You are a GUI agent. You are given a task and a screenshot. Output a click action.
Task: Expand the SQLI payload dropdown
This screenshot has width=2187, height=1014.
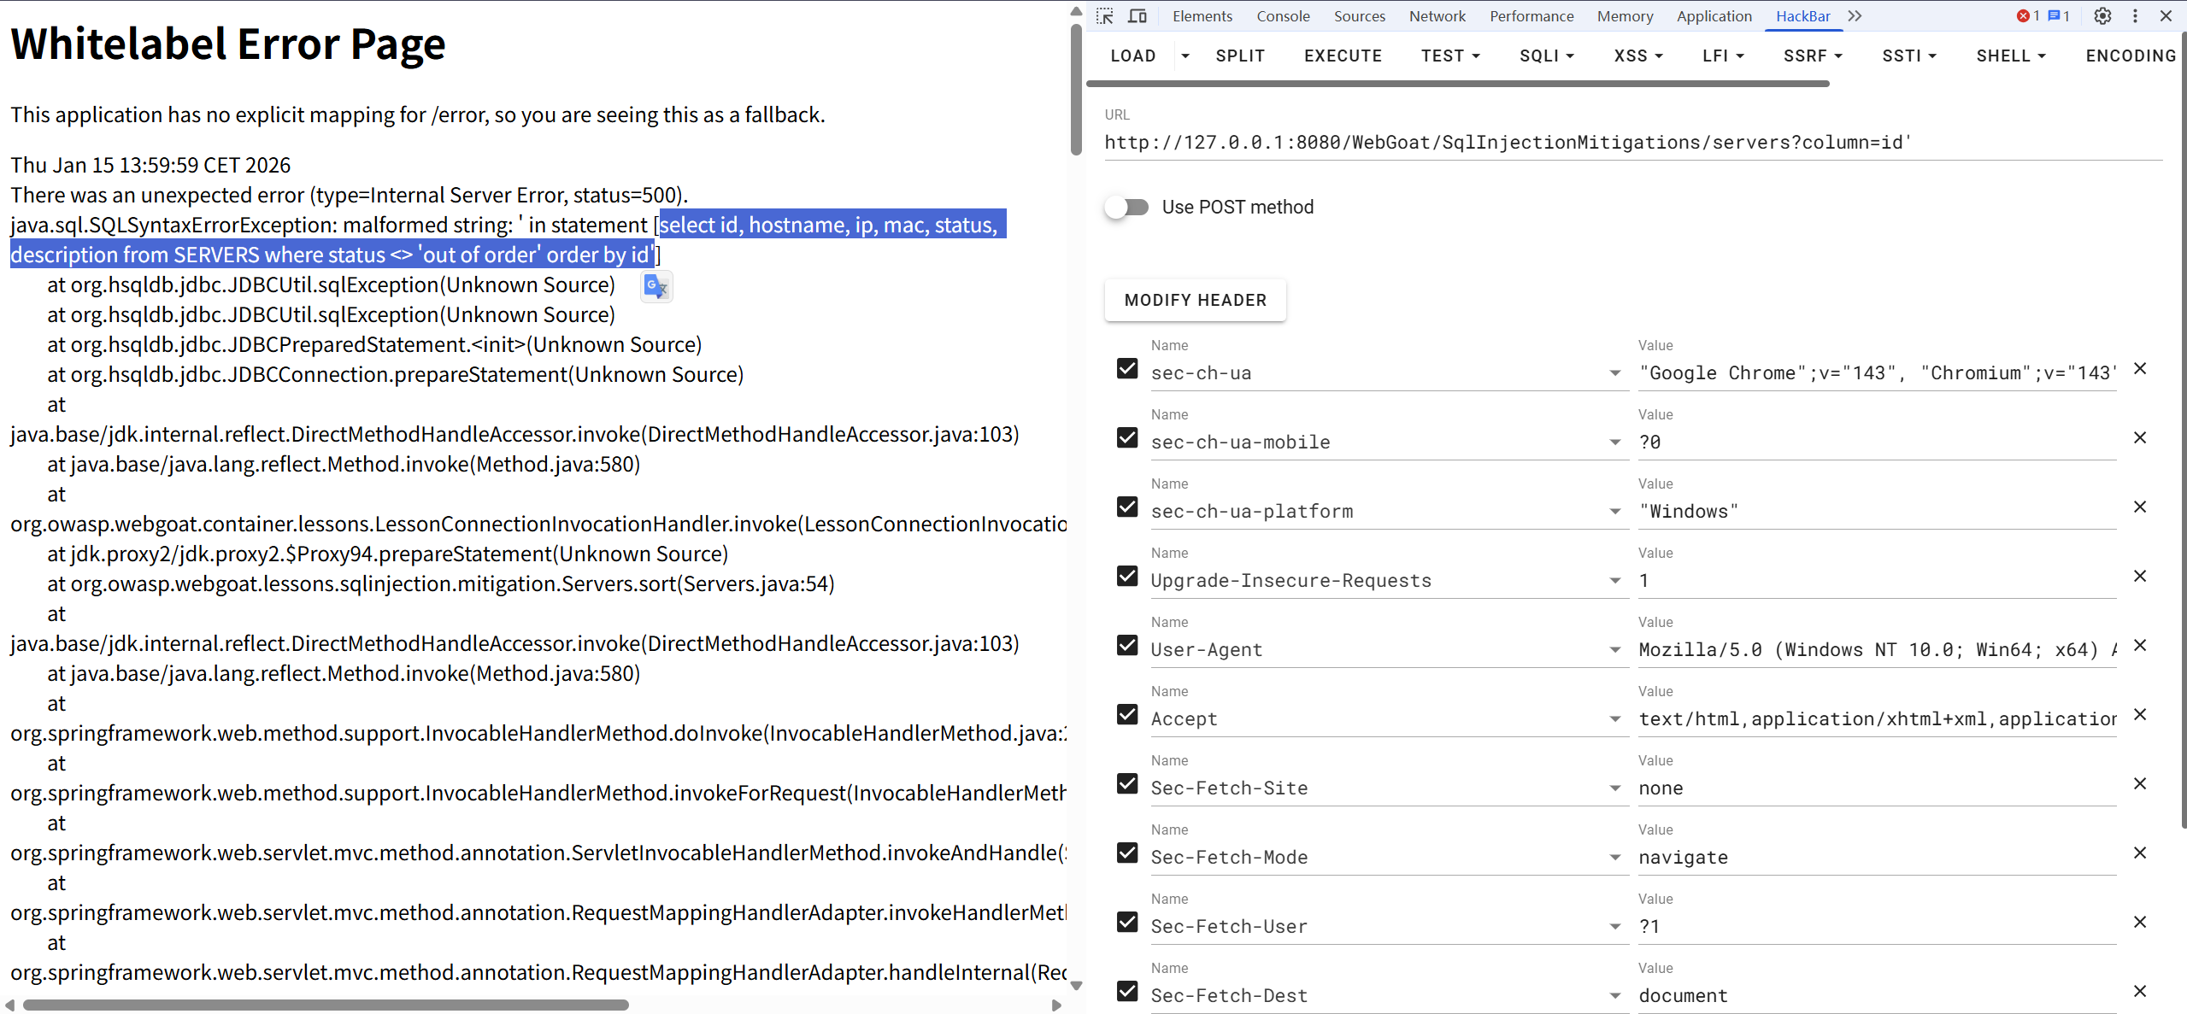pos(1546,56)
